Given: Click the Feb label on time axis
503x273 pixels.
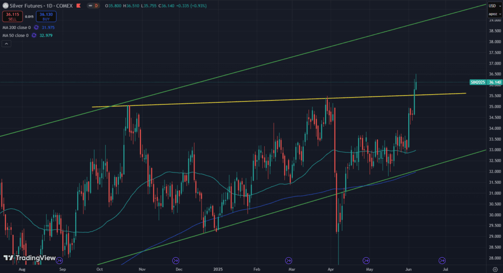Looking at the screenshot, I should (x=256, y=270).
